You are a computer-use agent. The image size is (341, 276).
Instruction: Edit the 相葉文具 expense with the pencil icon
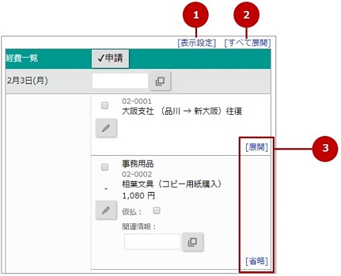coord(106,210)
